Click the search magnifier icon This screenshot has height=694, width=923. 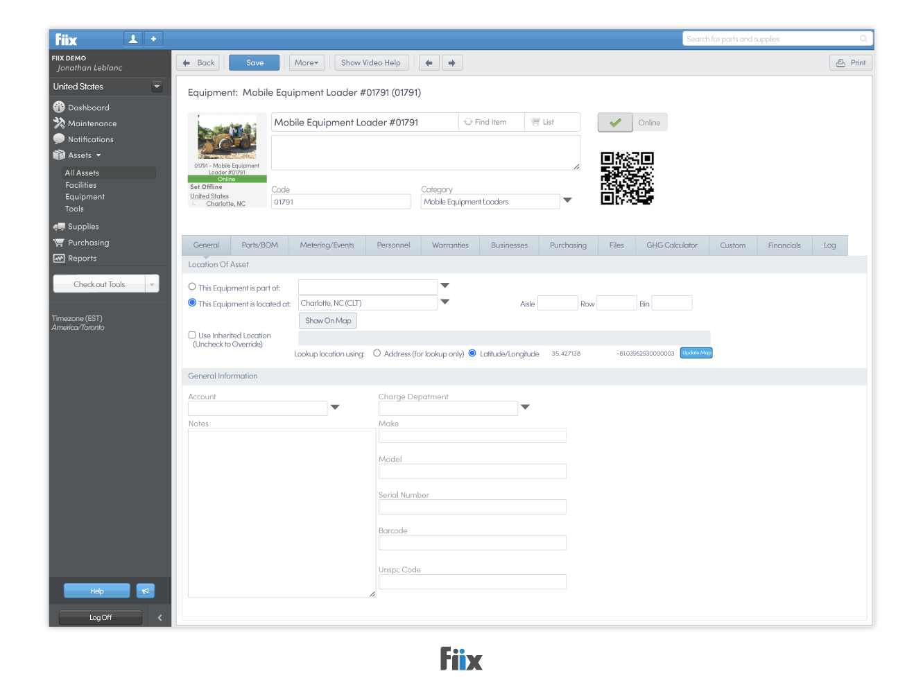tap(863, 39)
